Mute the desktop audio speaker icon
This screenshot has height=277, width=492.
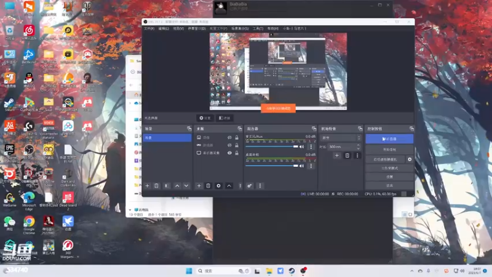302,166
